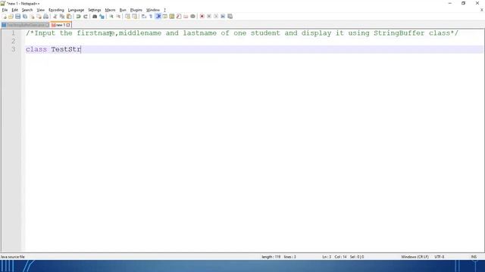Open Find with the binoculars icon
The height and width of the screenshot is (272, 485).
[x=95, y=17]
